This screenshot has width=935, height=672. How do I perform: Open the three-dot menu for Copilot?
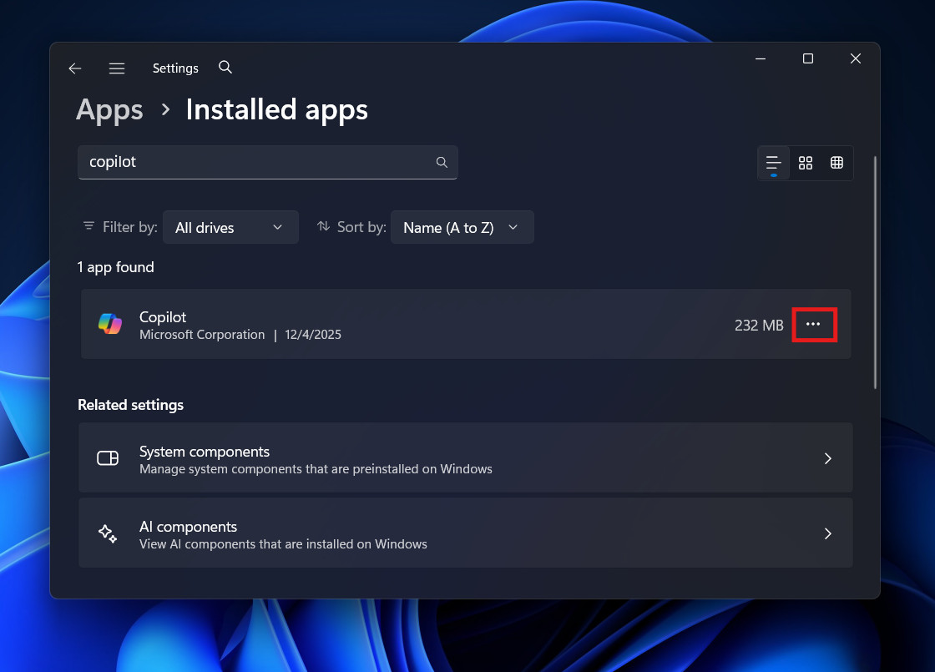[813, 324]
